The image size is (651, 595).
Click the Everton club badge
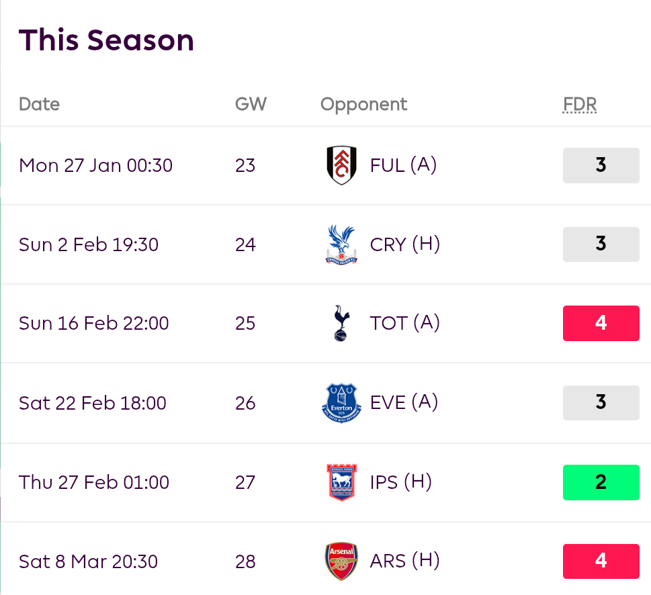341,402
